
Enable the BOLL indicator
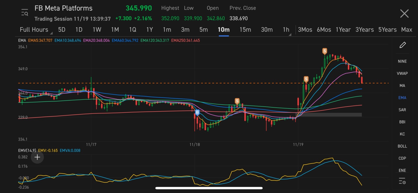pos(402,146)
